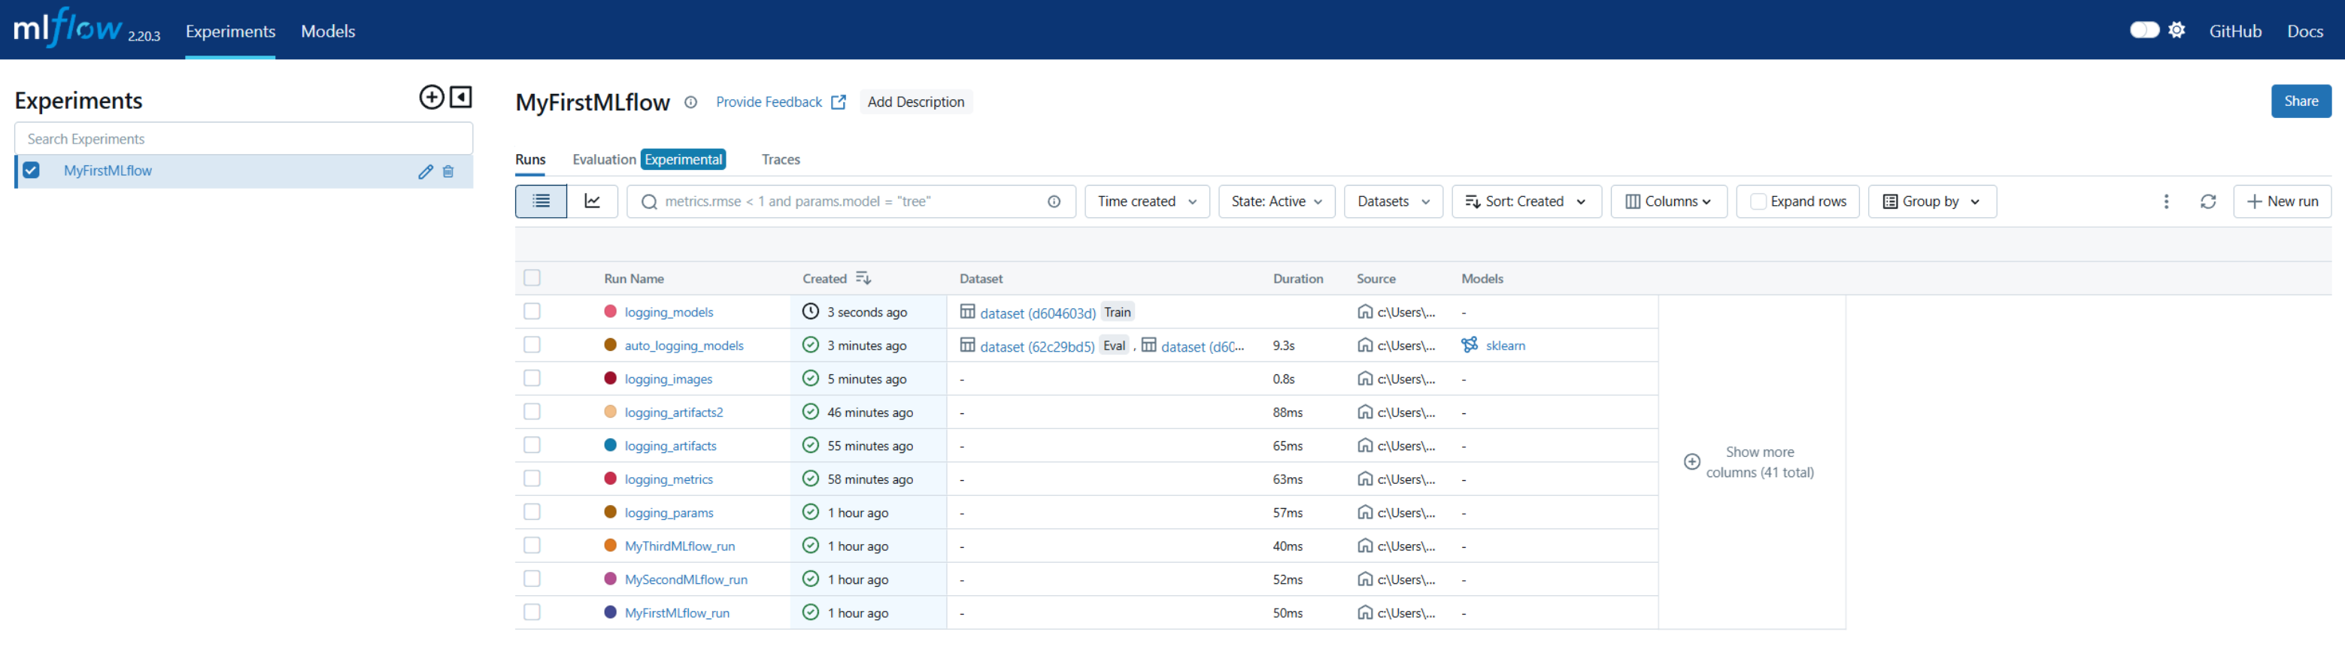Open the logging_metrics run link
Screen dimensions: 2345x647
tap(668, 479)
